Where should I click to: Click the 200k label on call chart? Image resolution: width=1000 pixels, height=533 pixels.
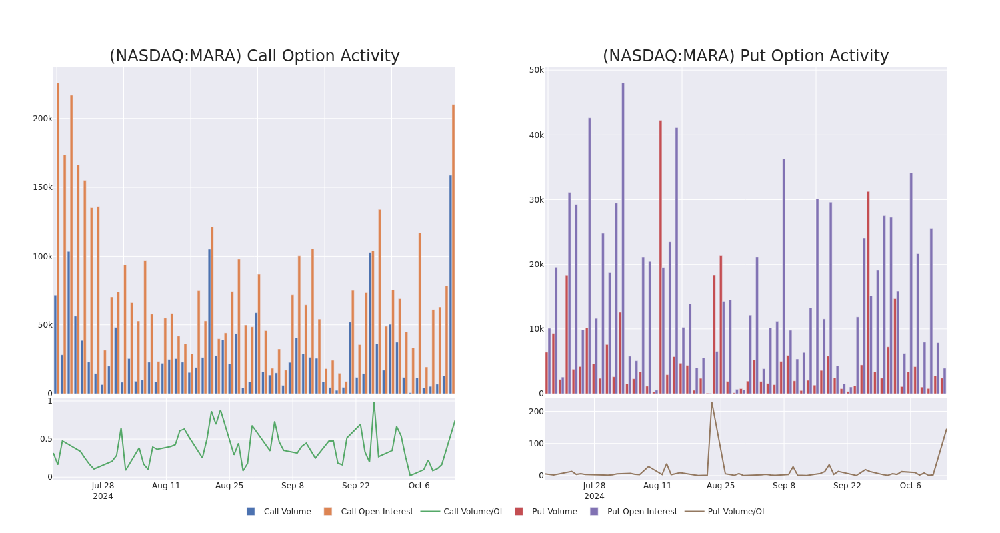[43, 119]
